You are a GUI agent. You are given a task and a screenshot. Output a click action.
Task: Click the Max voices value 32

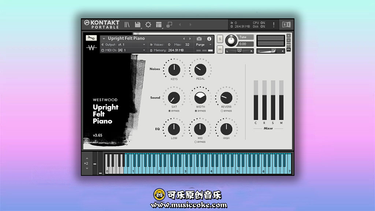pos(187,45)
